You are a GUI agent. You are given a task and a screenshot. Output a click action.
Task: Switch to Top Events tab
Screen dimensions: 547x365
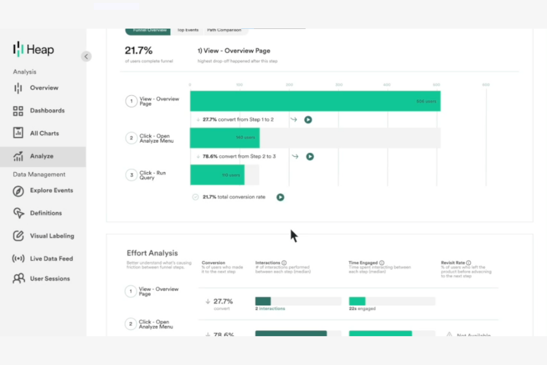point(188,30)
